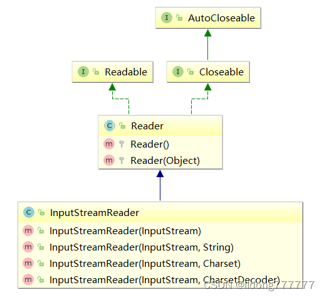Click the public lock icon beside Closeable
The image size is (324, 297).
click(x=191, y=72)
